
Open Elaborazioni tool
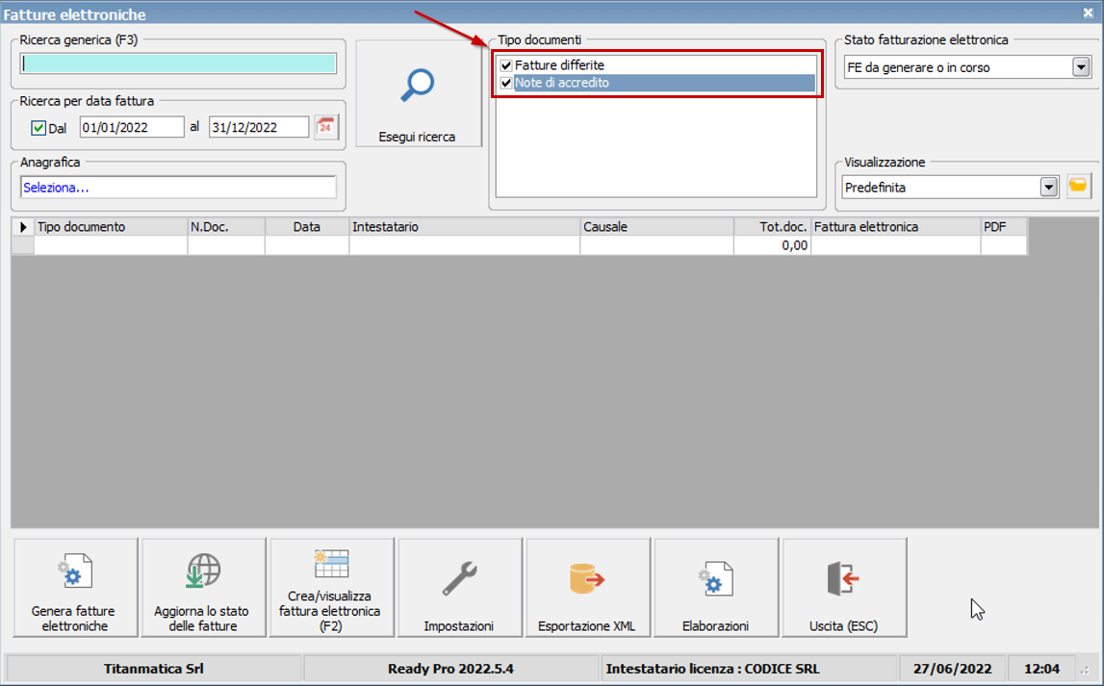click(x=715, y=578)
